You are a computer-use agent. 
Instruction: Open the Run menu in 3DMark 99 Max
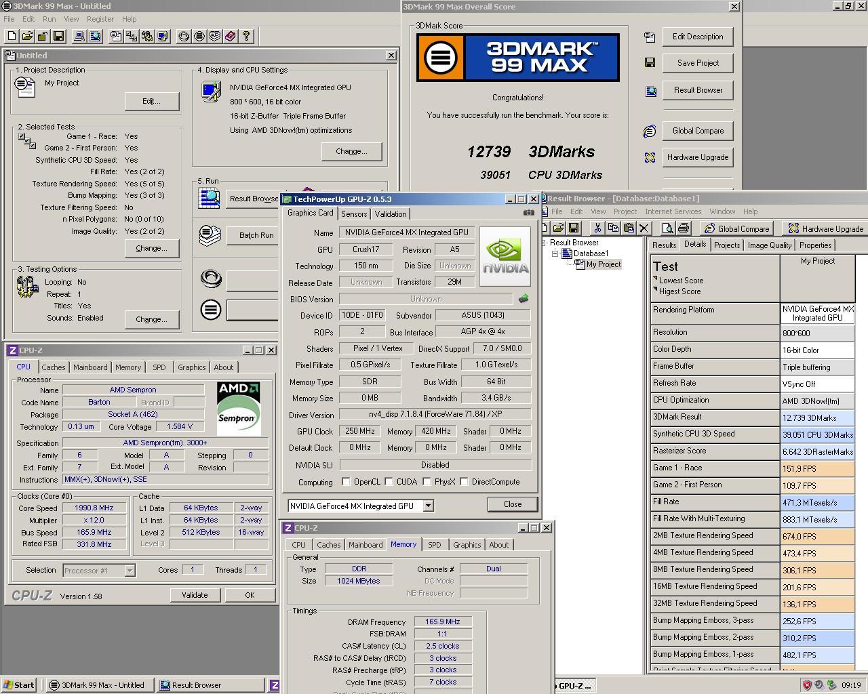(x=50, y=19)
